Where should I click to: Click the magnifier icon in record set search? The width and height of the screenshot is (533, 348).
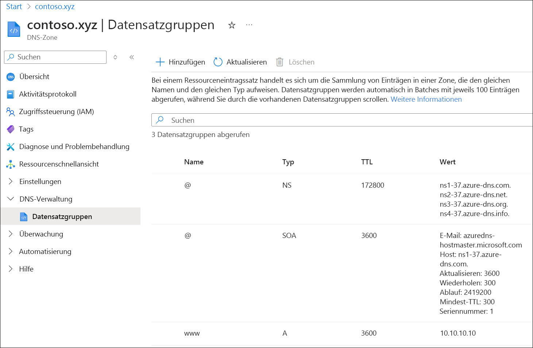pos(160,120)
